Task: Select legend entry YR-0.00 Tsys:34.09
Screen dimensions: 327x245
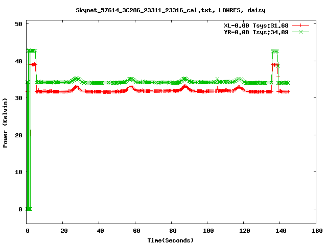Action: [256, 32]
